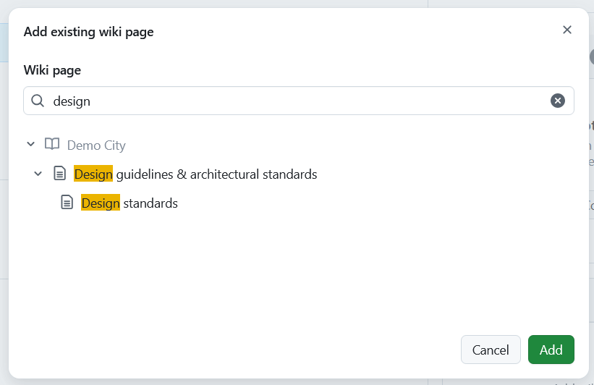Select the Demo City project label
Screen dimensions: 594x385
click(96, 145)
